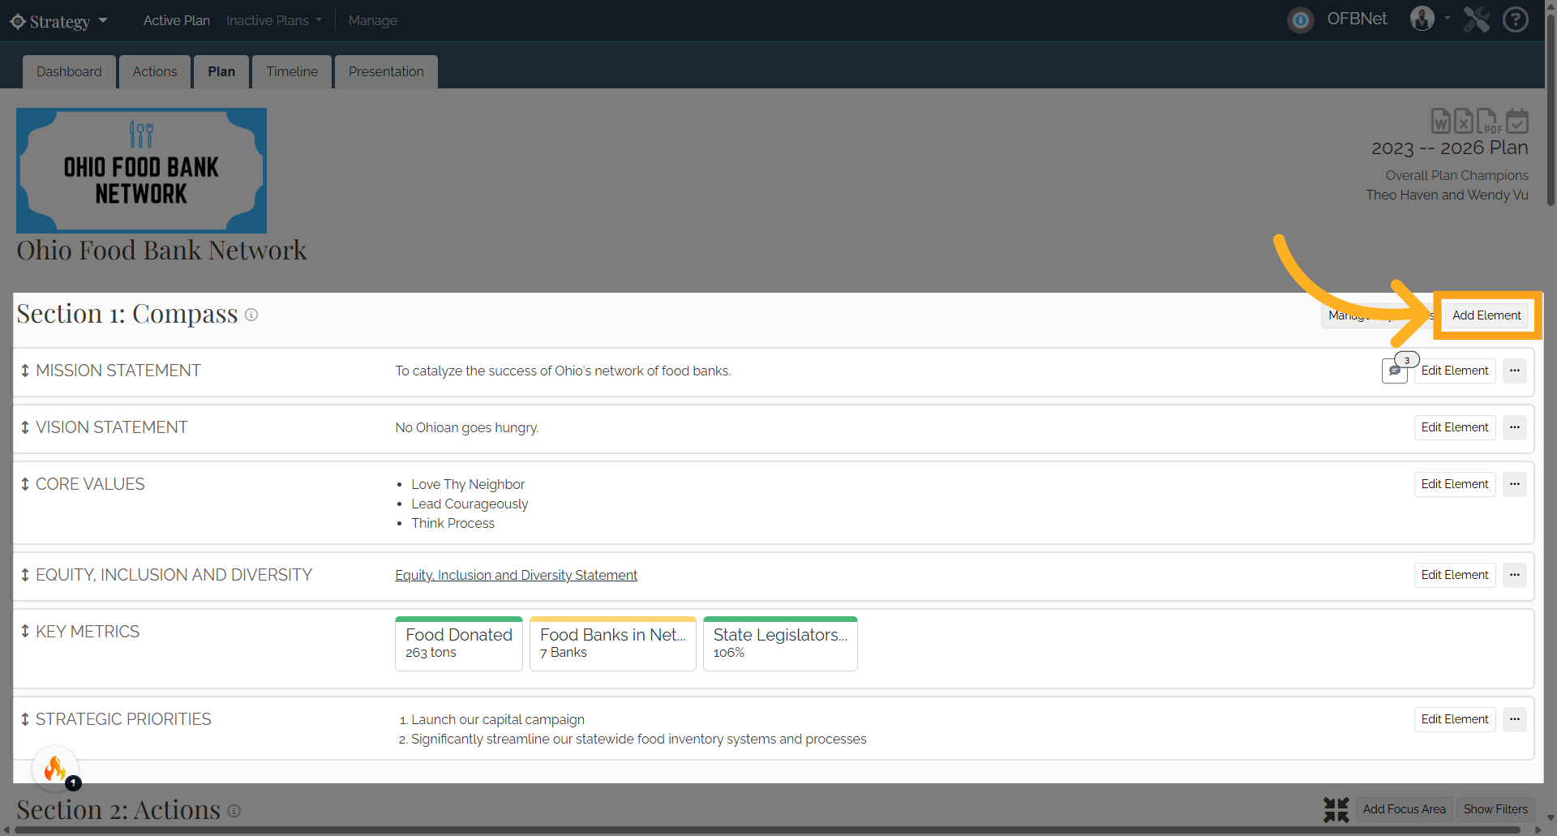Click the OFBNet badge icon

click(1301, 20)
